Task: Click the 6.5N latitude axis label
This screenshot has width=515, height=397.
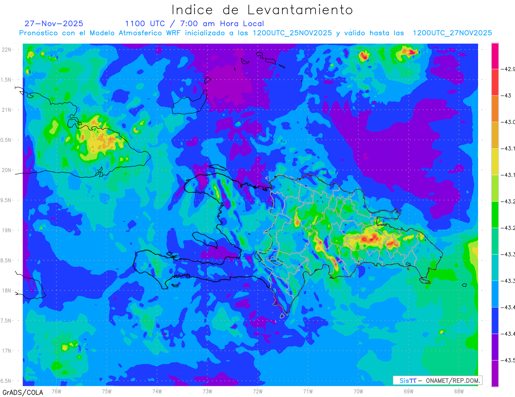Action: pos(6,381)
